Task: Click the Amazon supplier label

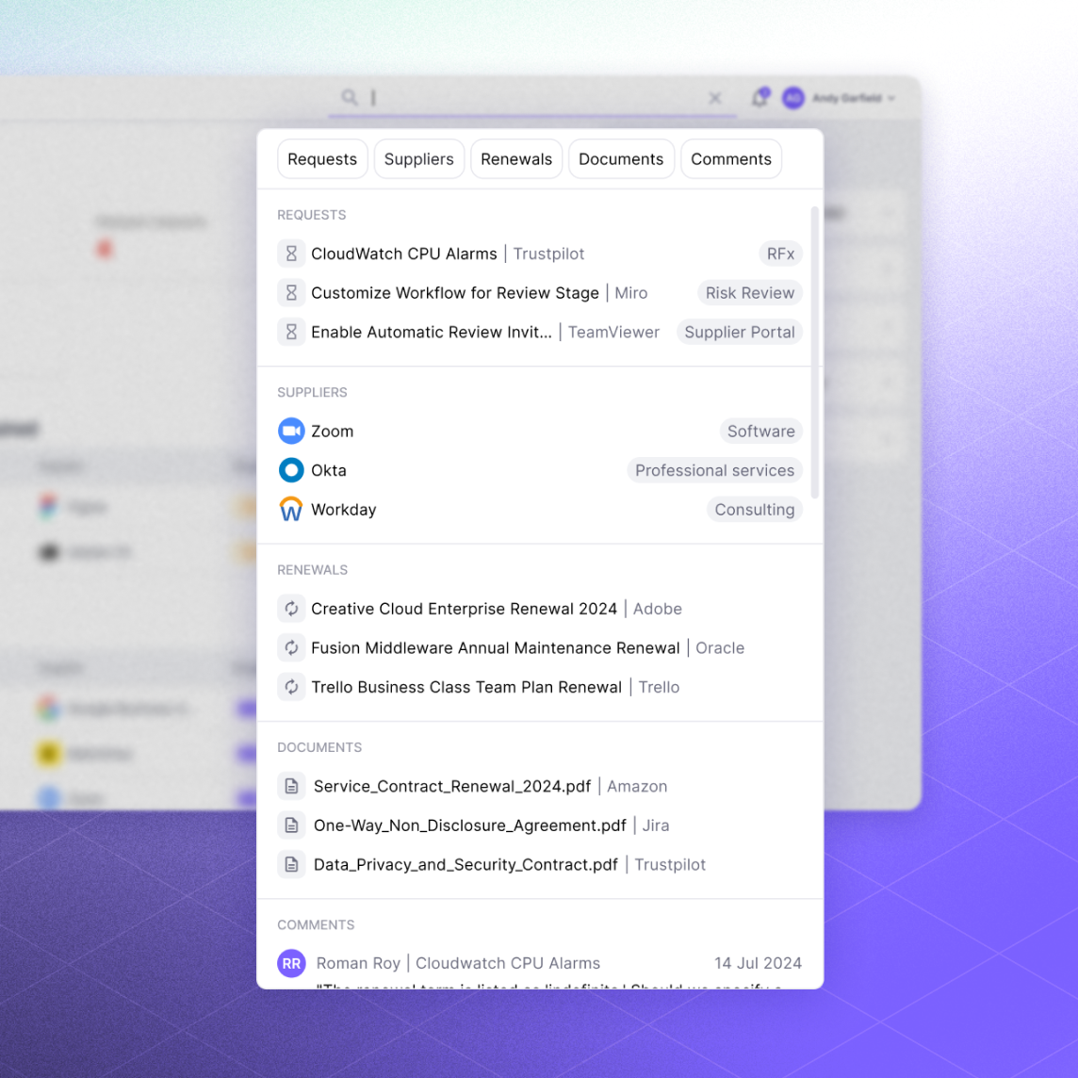Action: pos(637,786)
